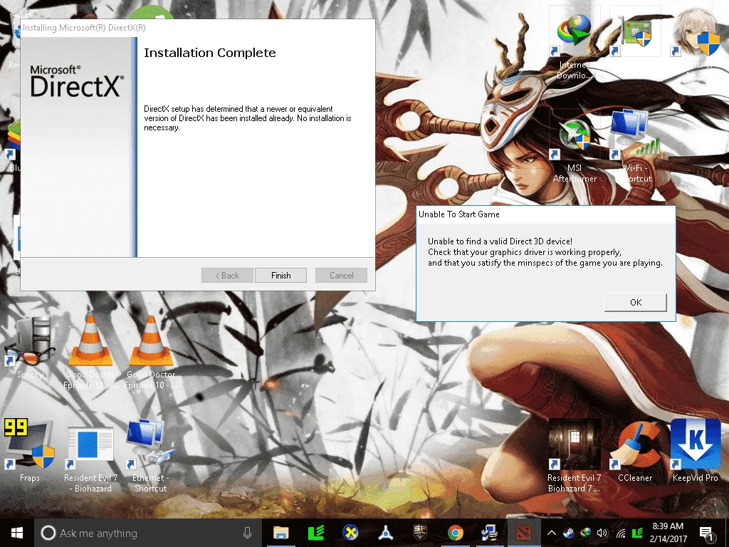Screen dimensions: 729x547
Task: Open Good Doctor Episode 12 video file
Action: tap(90, 352)
